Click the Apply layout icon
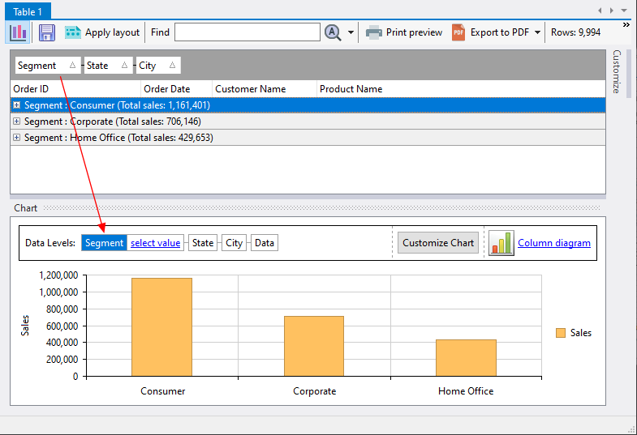Image resolution: width=637 pixels, height=435 pixels. (x=74, y=32)
